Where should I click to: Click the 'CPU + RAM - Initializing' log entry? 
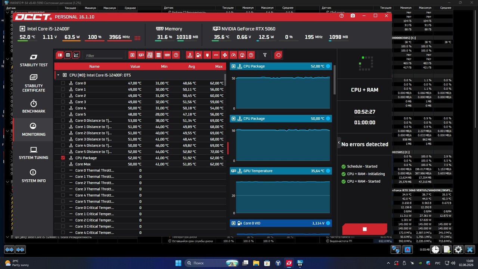366,174
